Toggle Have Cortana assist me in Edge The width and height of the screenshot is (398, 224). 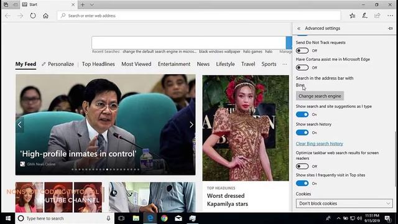pyautogui.click(x=302, y=68)
